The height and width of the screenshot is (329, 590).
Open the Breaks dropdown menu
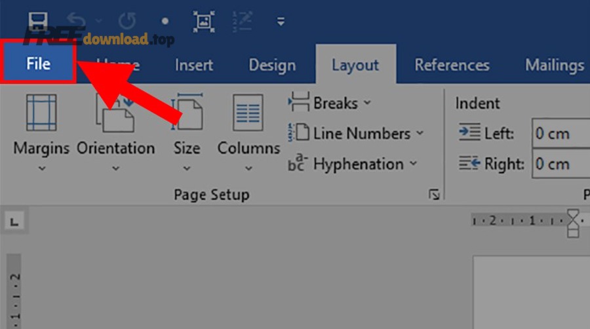pos(368,102)
